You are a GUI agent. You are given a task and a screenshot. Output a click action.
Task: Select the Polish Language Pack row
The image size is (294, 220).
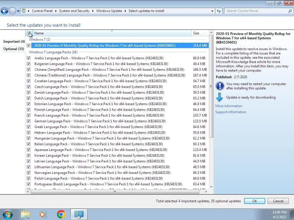pos(117,178)
